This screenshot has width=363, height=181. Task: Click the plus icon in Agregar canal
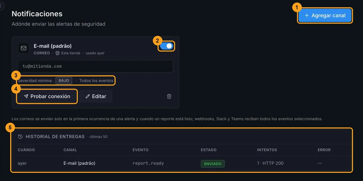click(307, 16)
